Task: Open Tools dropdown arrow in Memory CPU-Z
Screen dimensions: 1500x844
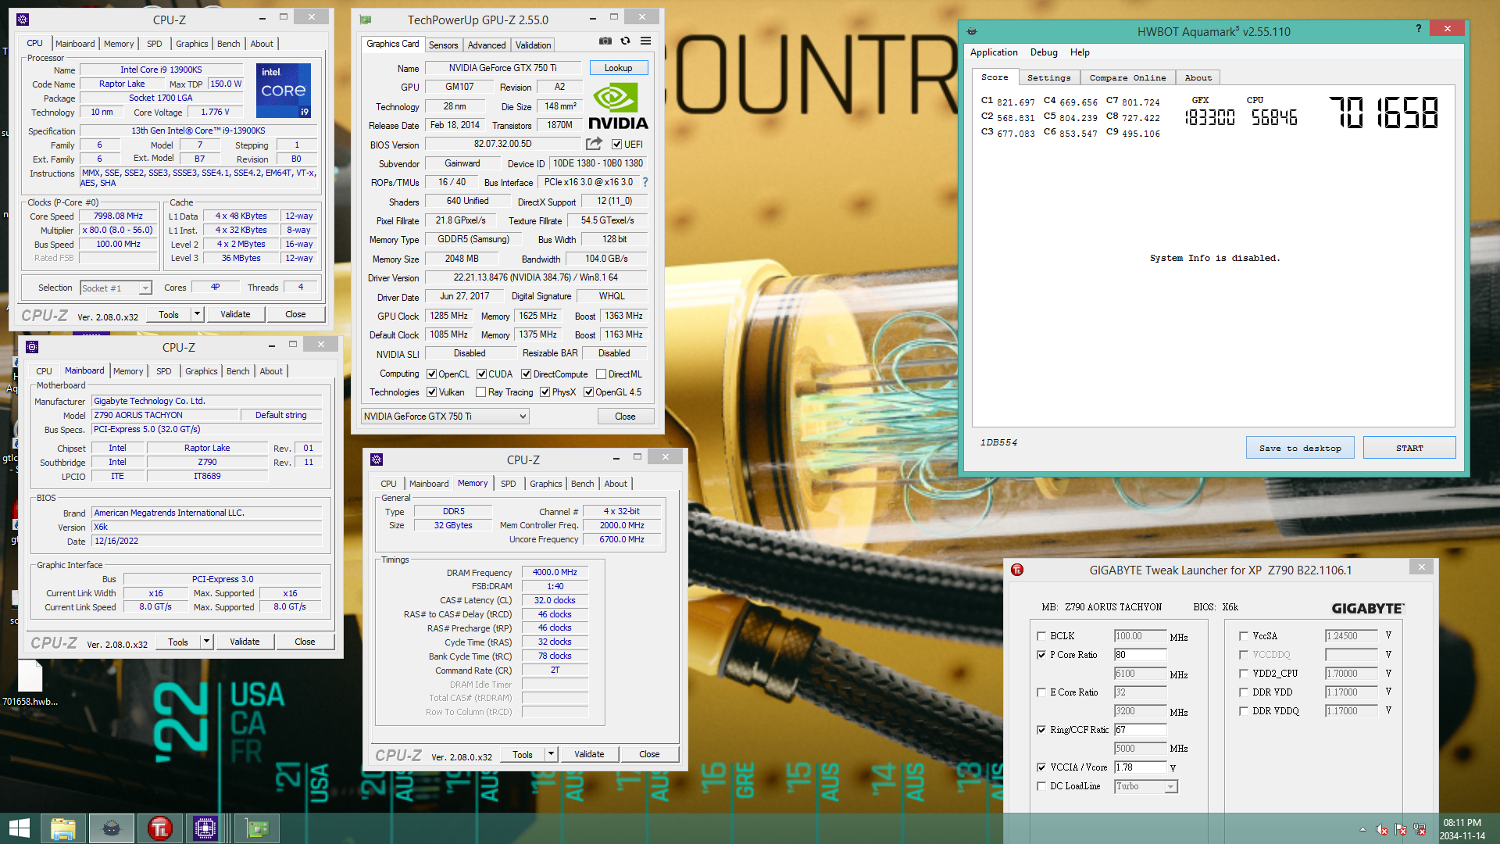Action: 551,754
